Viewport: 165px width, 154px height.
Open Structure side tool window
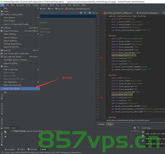tap(2, 109)
